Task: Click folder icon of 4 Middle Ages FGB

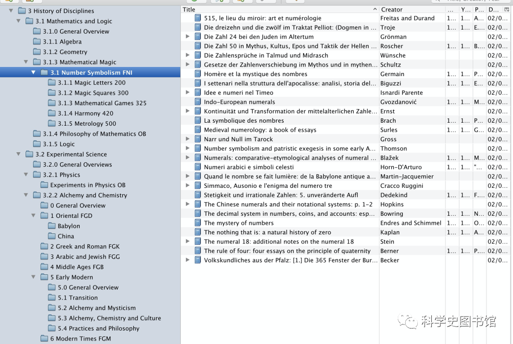Action: point(45,267)
